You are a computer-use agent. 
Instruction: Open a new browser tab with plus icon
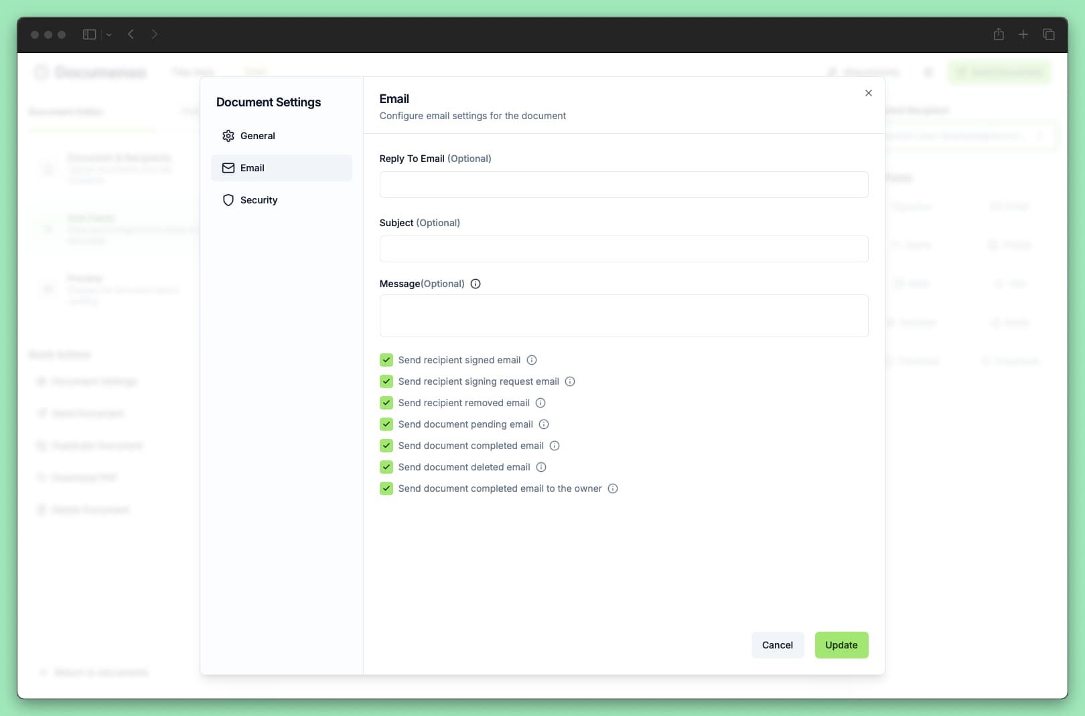click(x=1023, y=34)
